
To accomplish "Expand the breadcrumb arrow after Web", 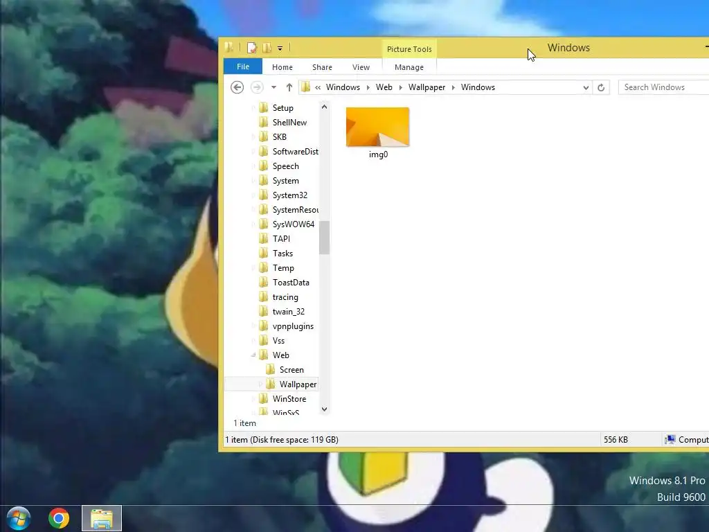I will coord(401,87).
